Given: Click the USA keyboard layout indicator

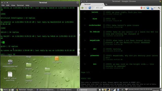Looking at the screenshot, I should (x=111, y=90).
